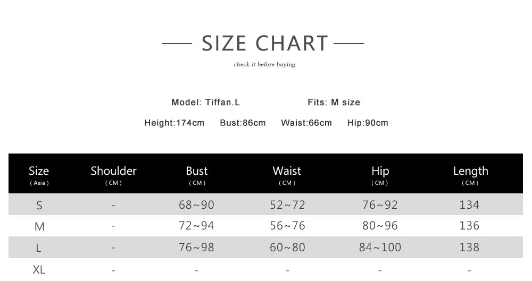Select the Height:174cm model measurement

tap(174, 123)
